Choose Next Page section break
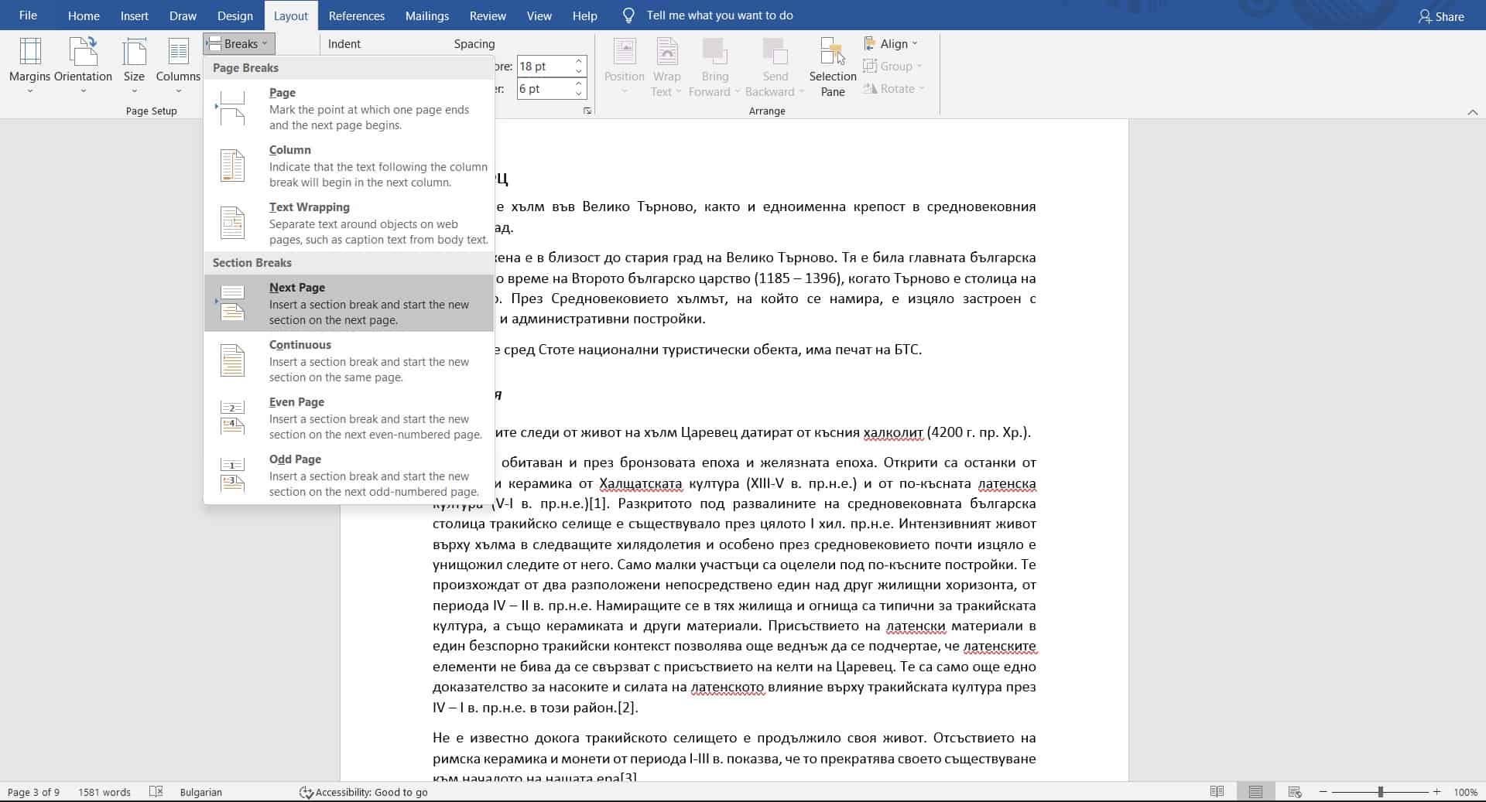This screenshot has width=1486, height=802. click(x=348, y=303)
